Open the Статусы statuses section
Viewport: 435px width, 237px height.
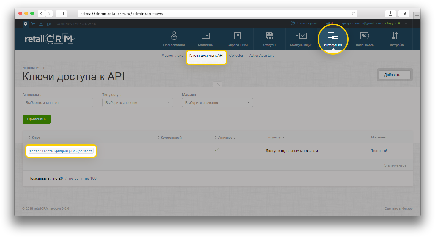click(269, 39)
